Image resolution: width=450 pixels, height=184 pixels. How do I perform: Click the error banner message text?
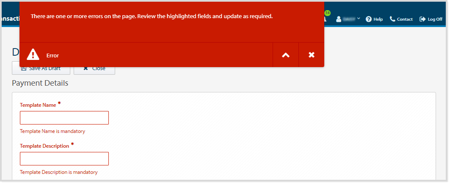pos(152,16)
